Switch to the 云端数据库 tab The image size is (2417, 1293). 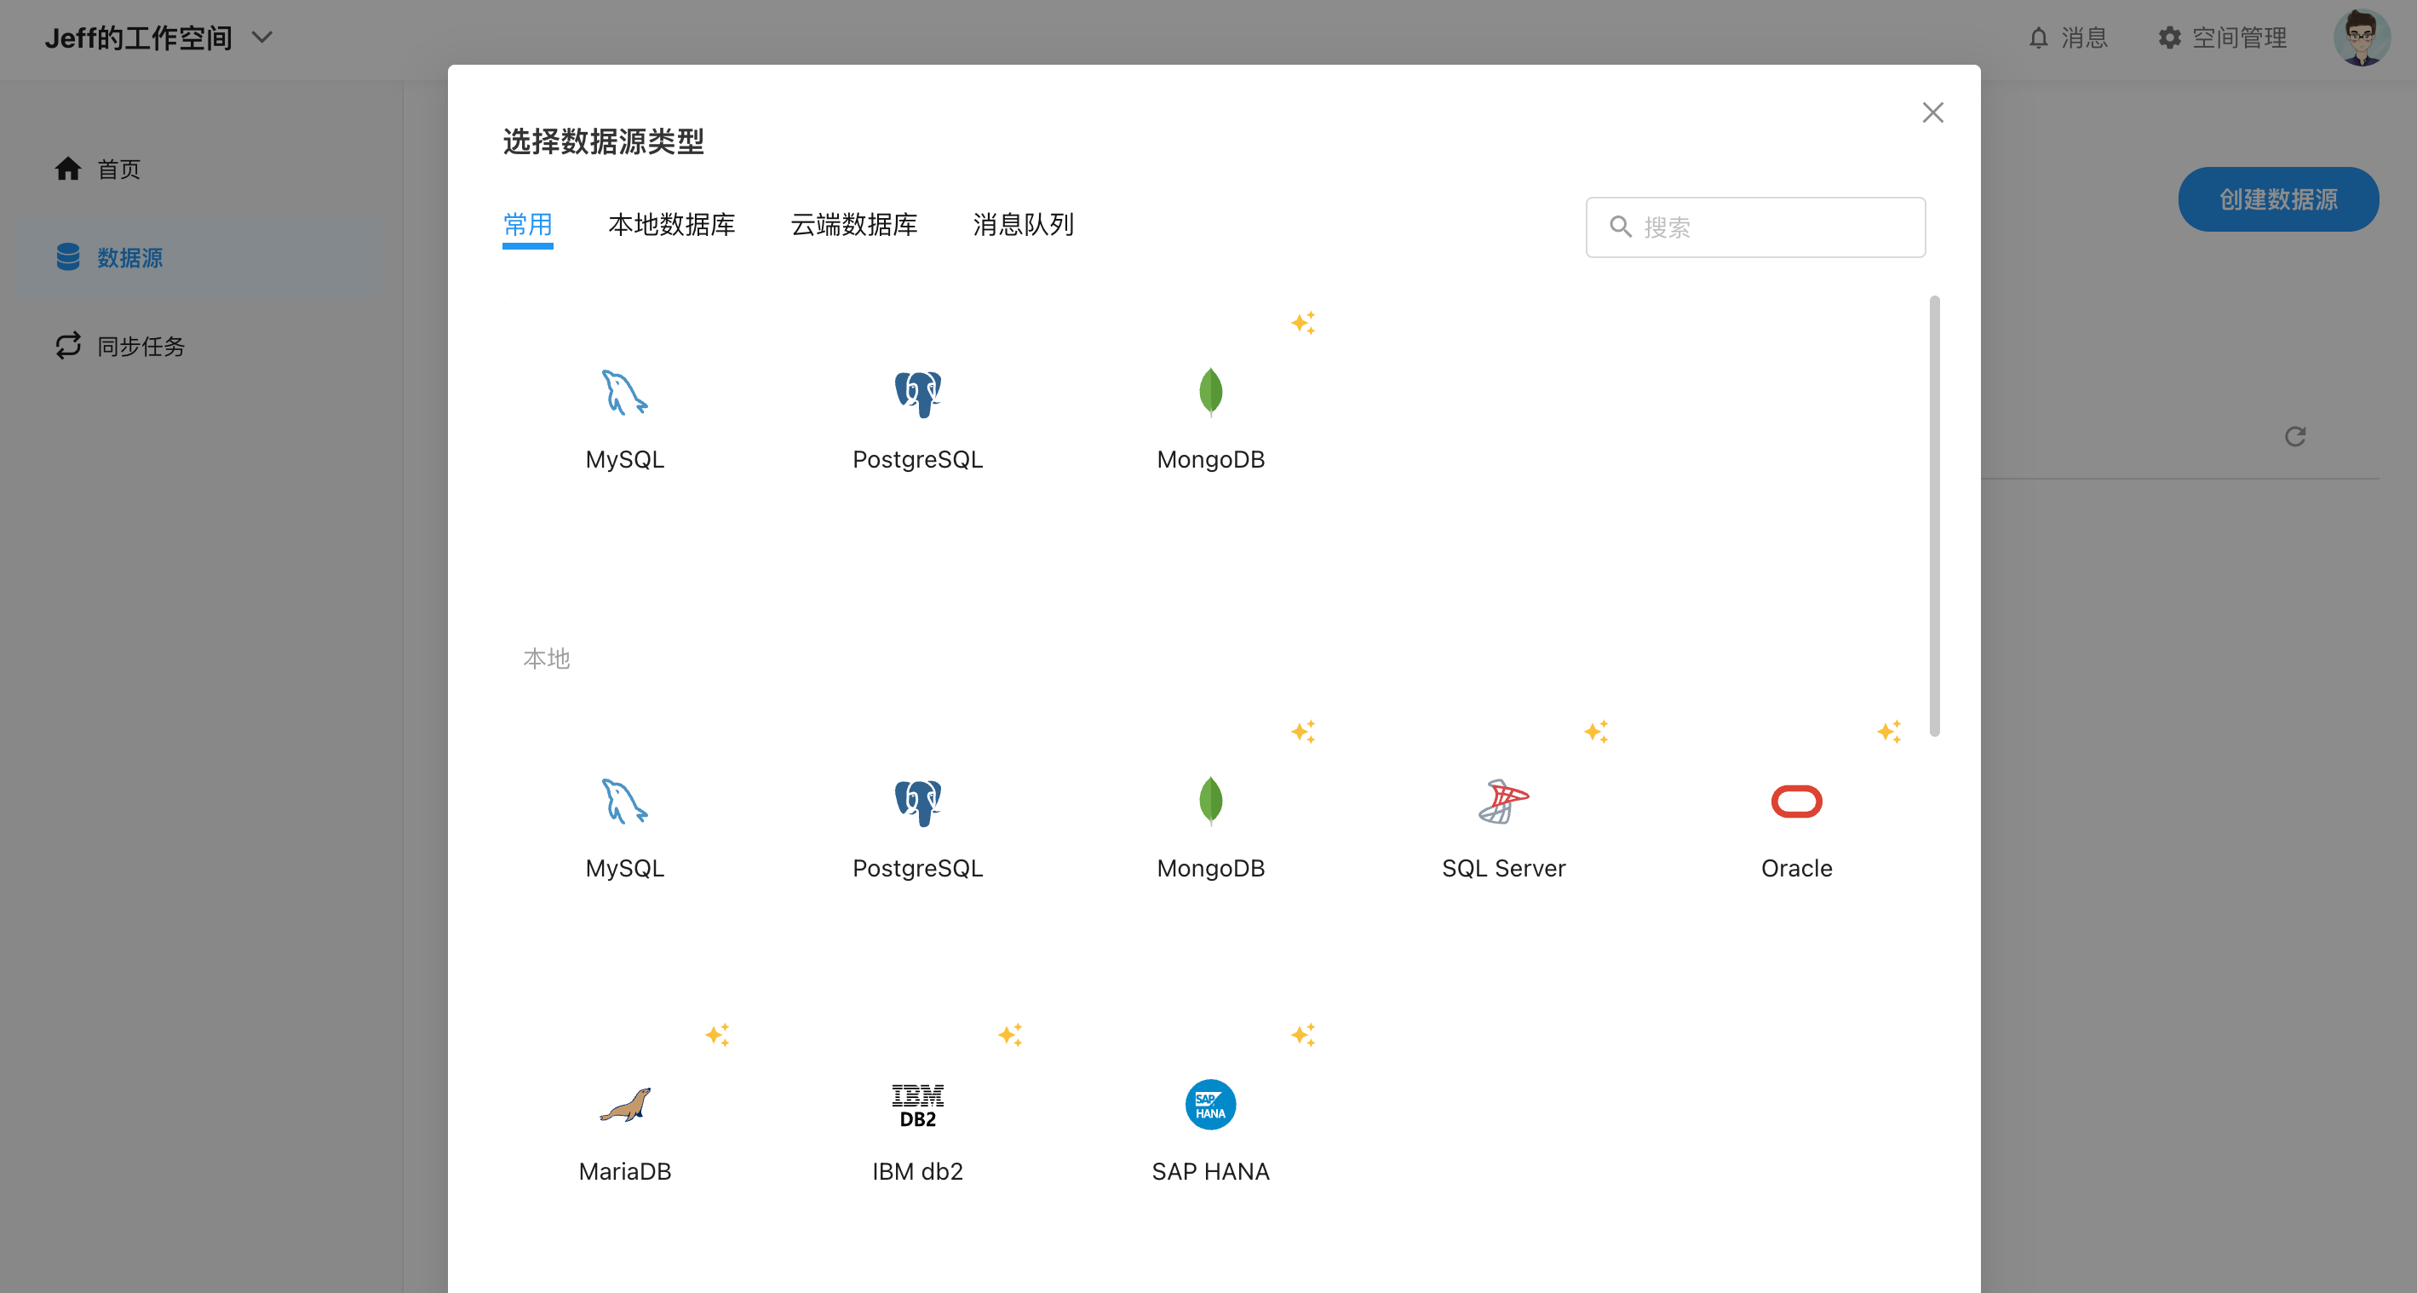click(x=853, y=224)
